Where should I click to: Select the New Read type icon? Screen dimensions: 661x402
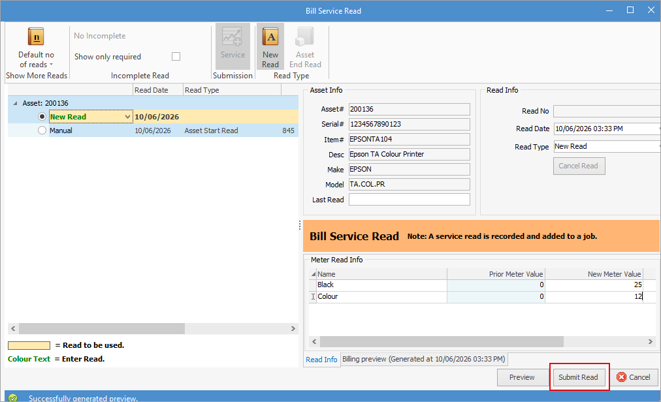coord(270,46)
